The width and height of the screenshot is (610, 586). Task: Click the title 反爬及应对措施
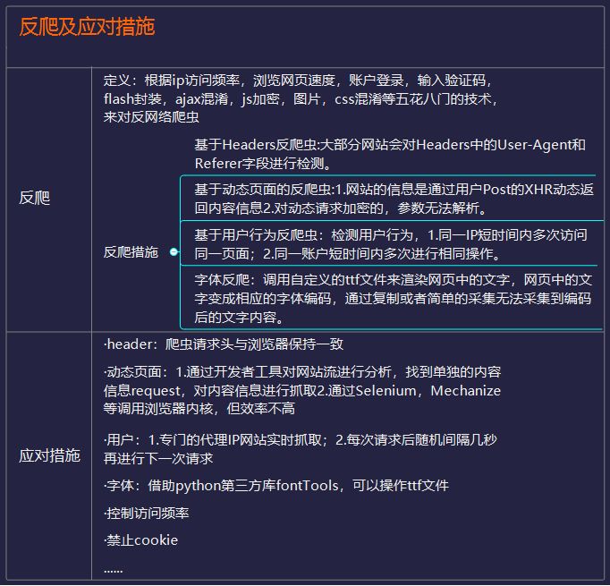click(87, 27)
